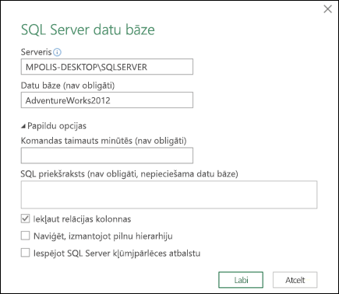Screen dimensions: 339x294
Task: Click the SQL priekšraksts text area
Action: [x=169, y=194]
